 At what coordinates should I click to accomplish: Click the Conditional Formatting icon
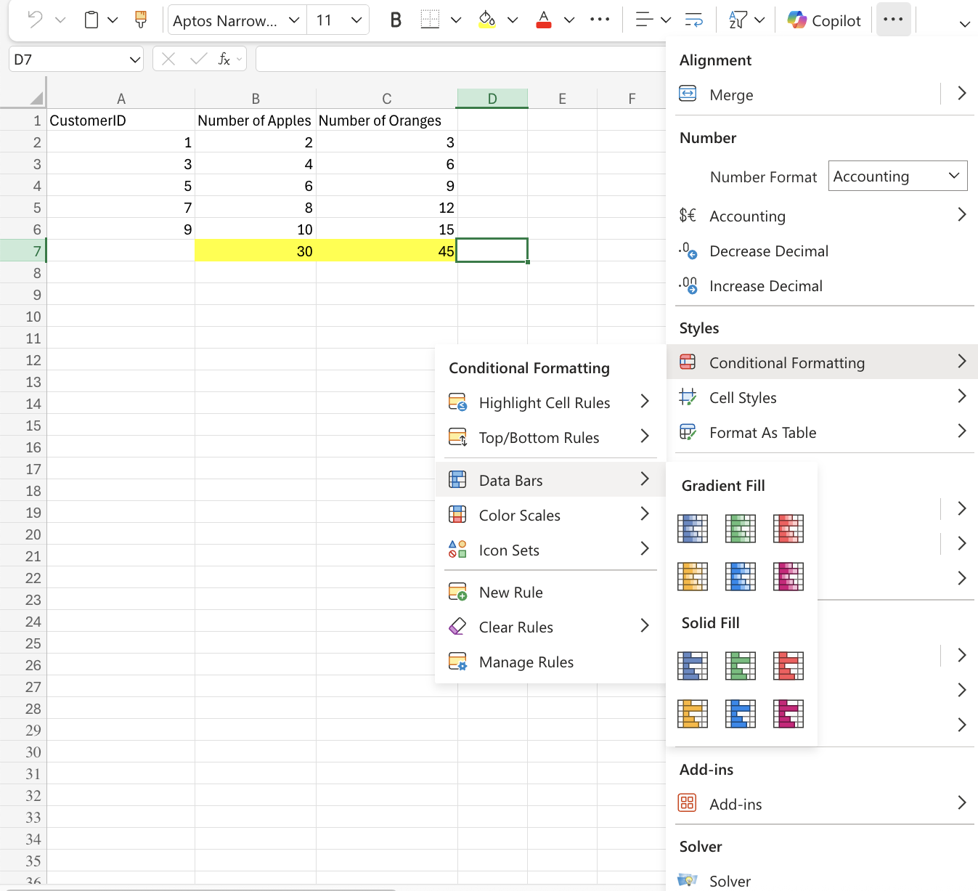tap(688, 361)
